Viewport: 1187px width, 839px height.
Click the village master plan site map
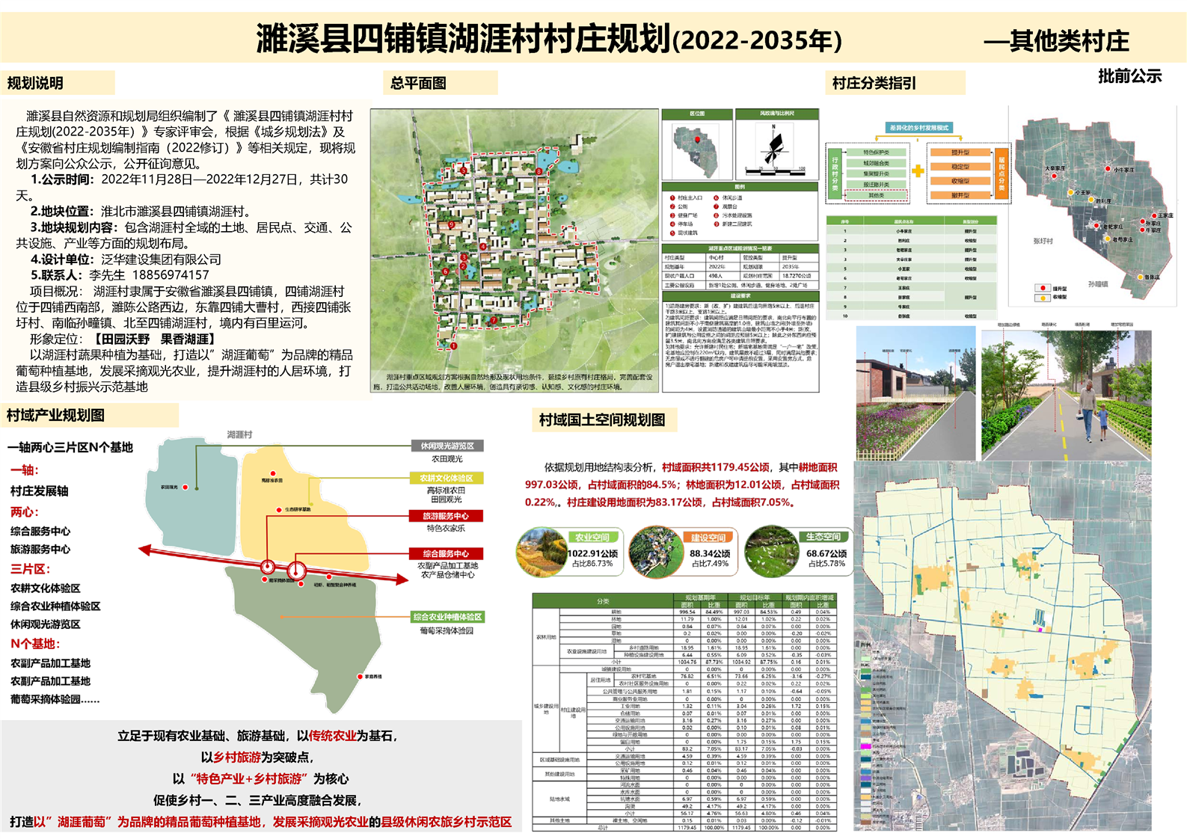pyautogui.click(x=515, y=251)
